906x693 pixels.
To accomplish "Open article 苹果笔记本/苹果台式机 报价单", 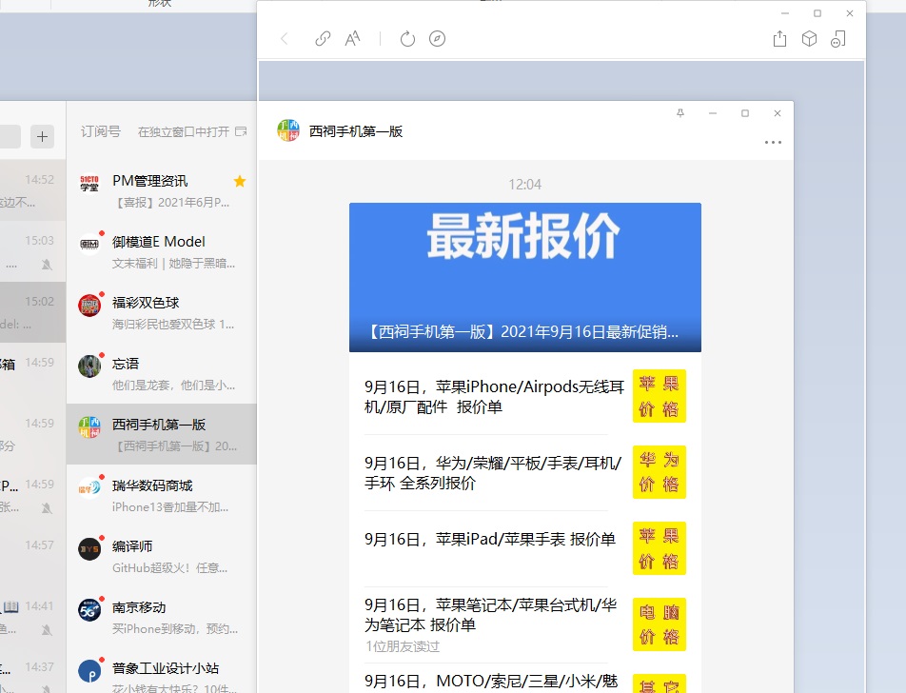I will coord(525,624).
